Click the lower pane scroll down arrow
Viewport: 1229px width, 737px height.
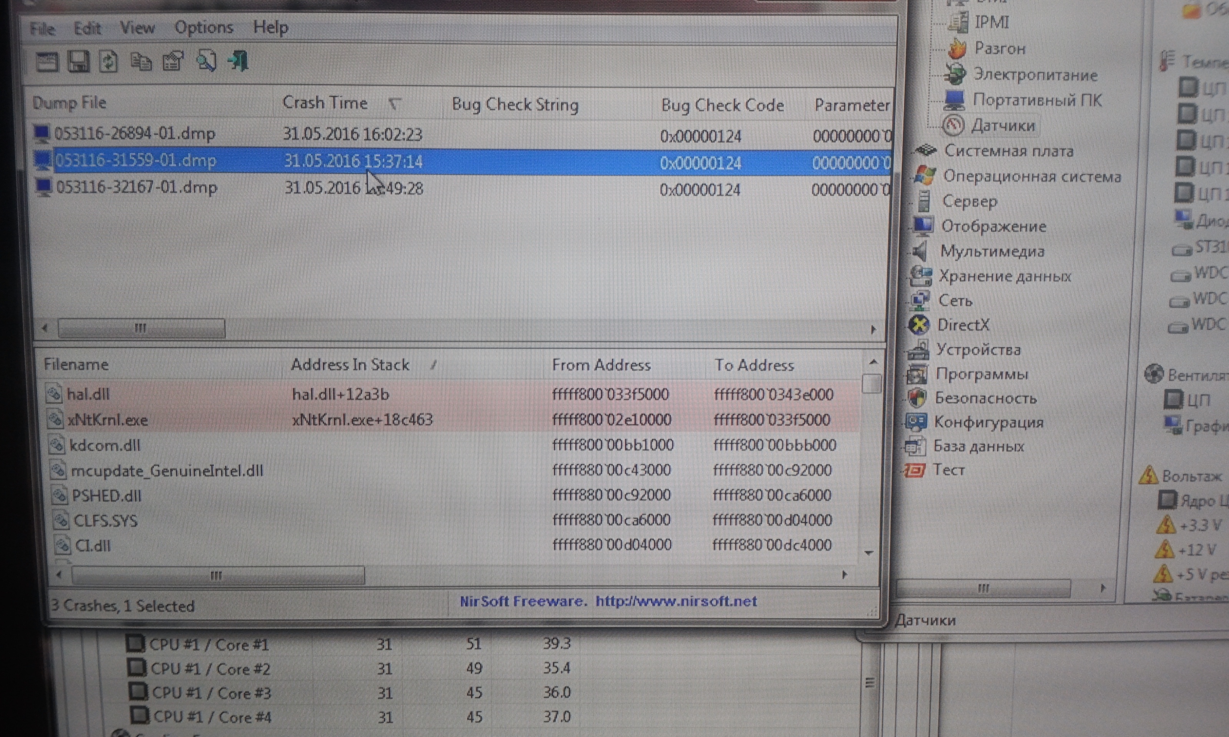click(x=869, y=552)
